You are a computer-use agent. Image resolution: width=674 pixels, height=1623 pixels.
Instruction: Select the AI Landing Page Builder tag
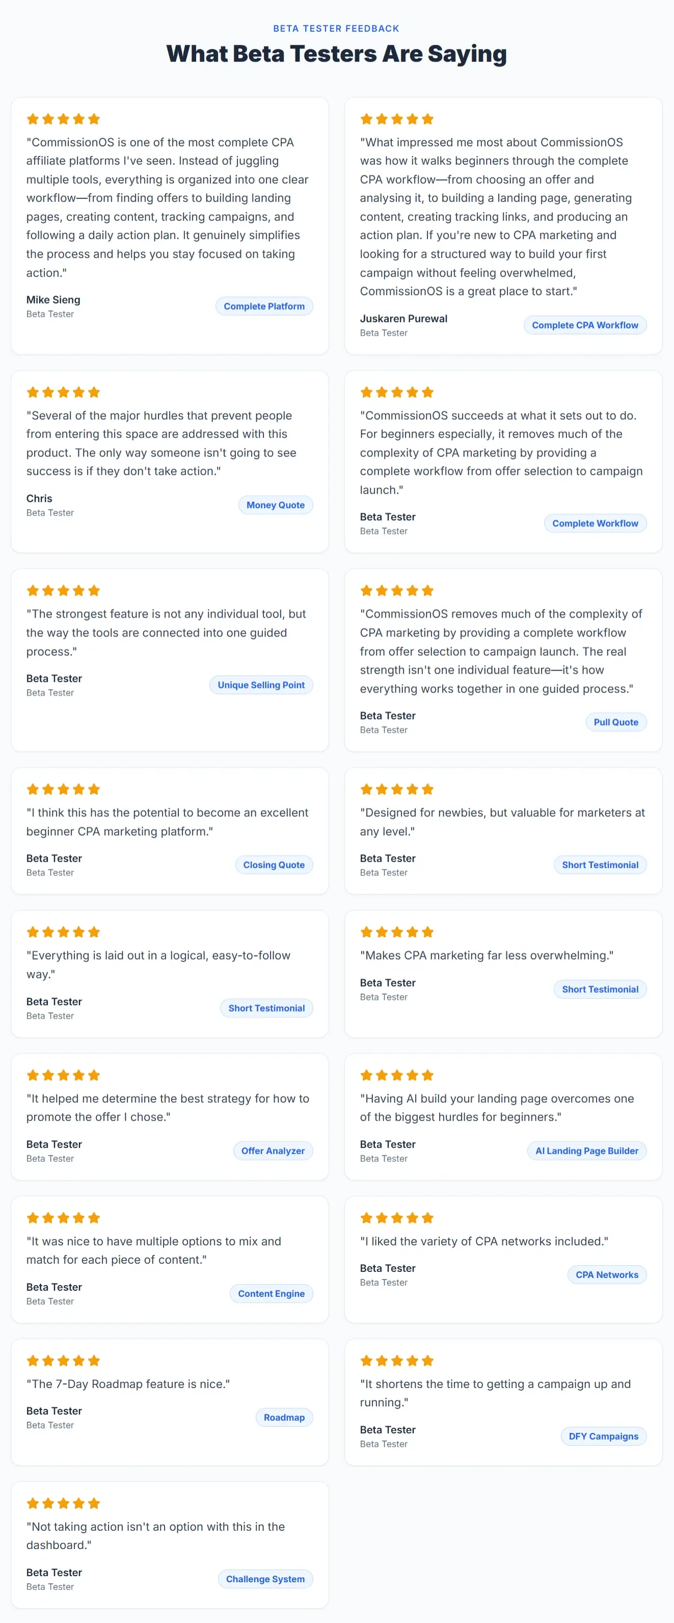click(586, 1151)
